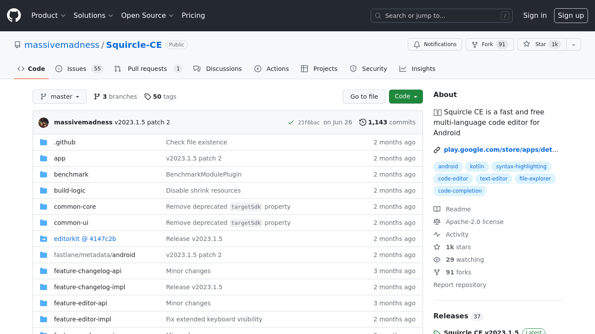Open the Insights tab
This screenshot has width=595, height=334.
coord(417,69)
